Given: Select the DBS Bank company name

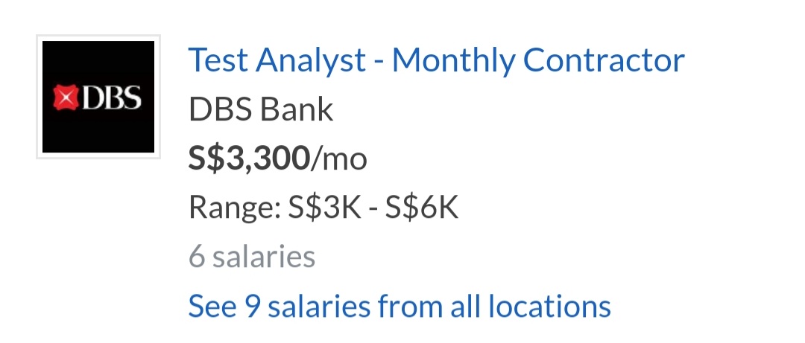Looking at the screenshot, I should (x=261, y=110).
